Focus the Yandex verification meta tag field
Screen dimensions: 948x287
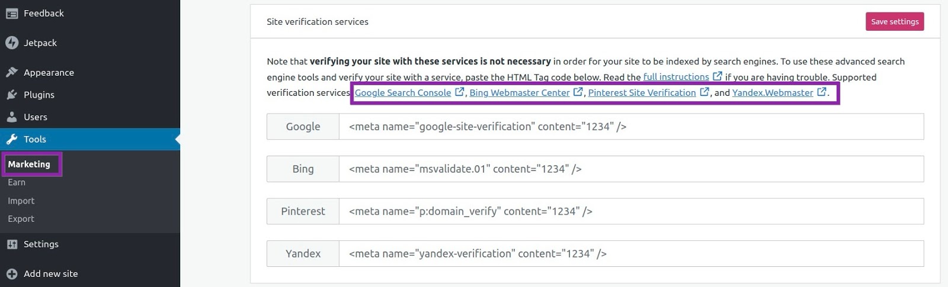coord(631,253)
